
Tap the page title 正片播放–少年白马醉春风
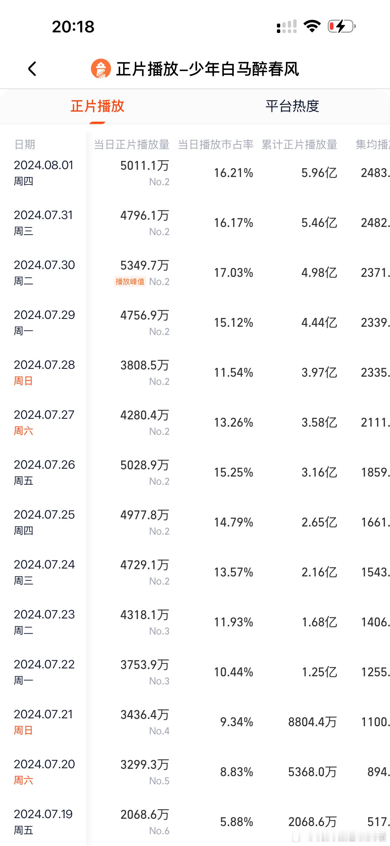click(x=207, y=69)
